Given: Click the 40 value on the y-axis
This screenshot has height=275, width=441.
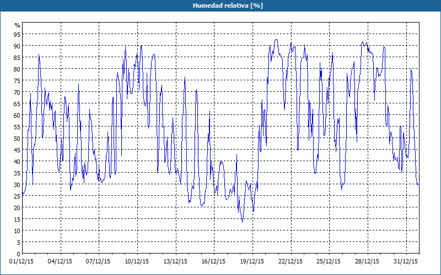Looking at the screenshot, I should (x=17, y=161).
